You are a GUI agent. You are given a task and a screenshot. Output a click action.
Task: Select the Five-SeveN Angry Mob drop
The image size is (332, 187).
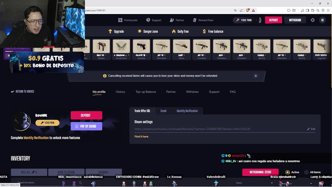[x=322, y=49]
